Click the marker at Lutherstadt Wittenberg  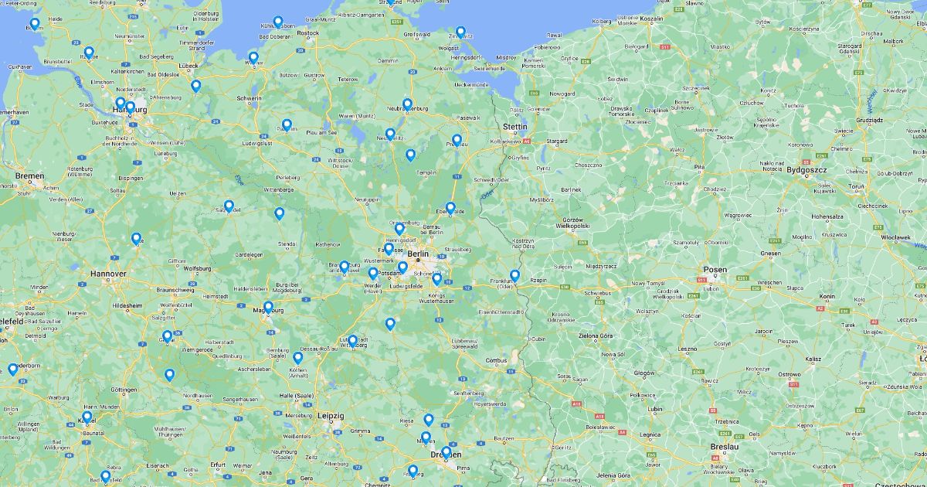[352, 340]
